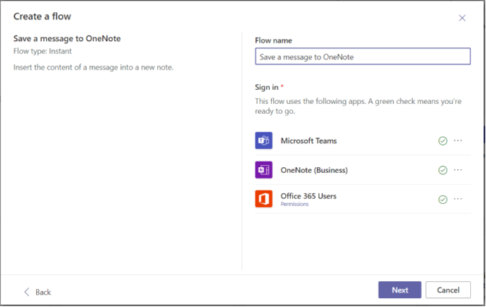
Task: Open the Permissions link under Office 365 Users
Action: [x=295, y=204]
